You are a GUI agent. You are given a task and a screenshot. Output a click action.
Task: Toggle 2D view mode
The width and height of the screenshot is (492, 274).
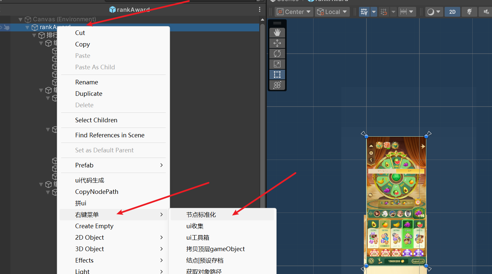click(452, 12)
